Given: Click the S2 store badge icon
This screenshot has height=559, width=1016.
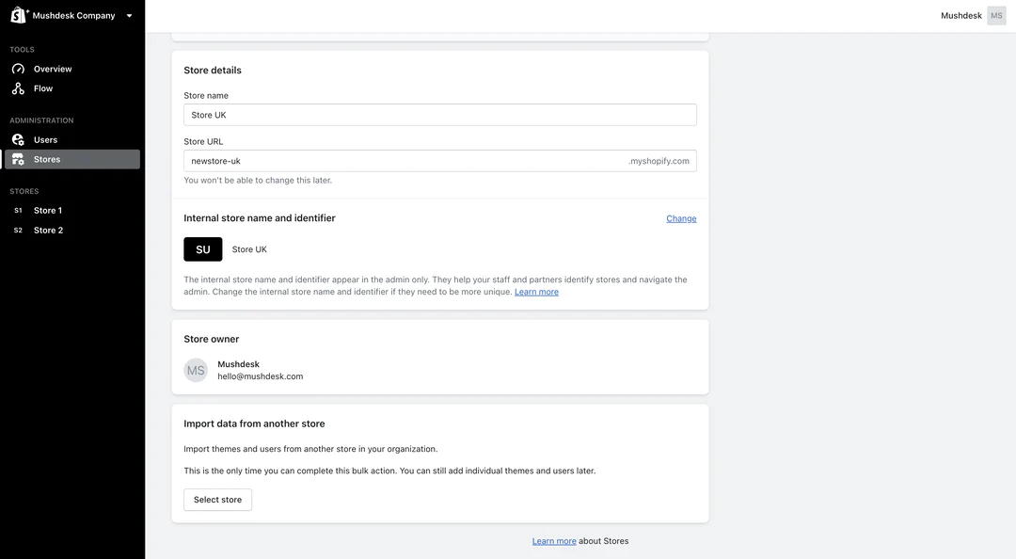Looking at the screenshot, I should (x=18, y=231).
